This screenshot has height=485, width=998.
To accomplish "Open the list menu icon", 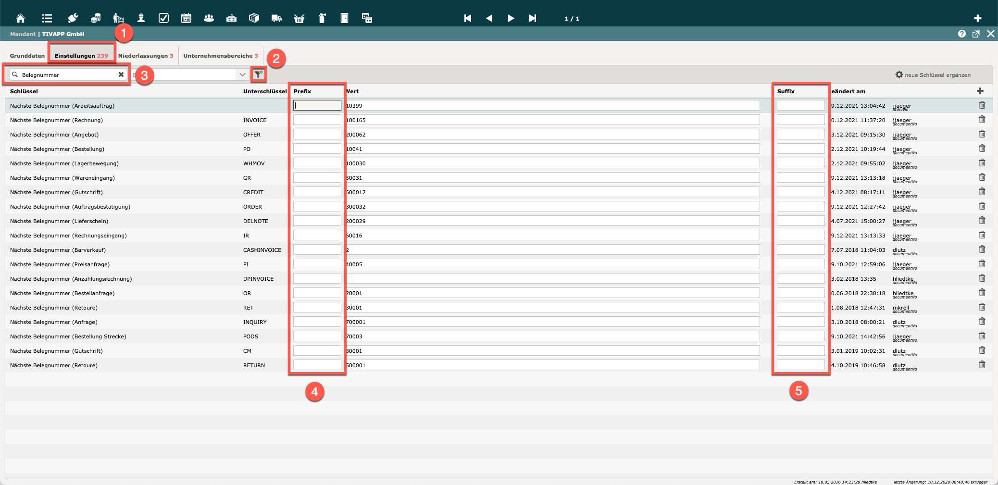I will point(47,18).
